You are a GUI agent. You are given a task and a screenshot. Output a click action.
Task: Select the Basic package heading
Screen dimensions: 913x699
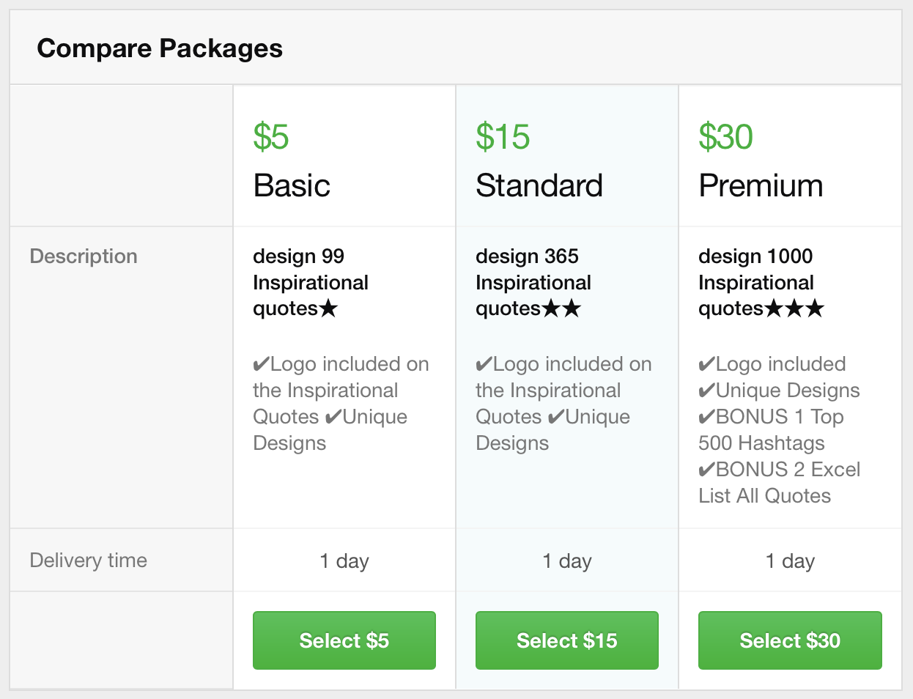point(292,185)
